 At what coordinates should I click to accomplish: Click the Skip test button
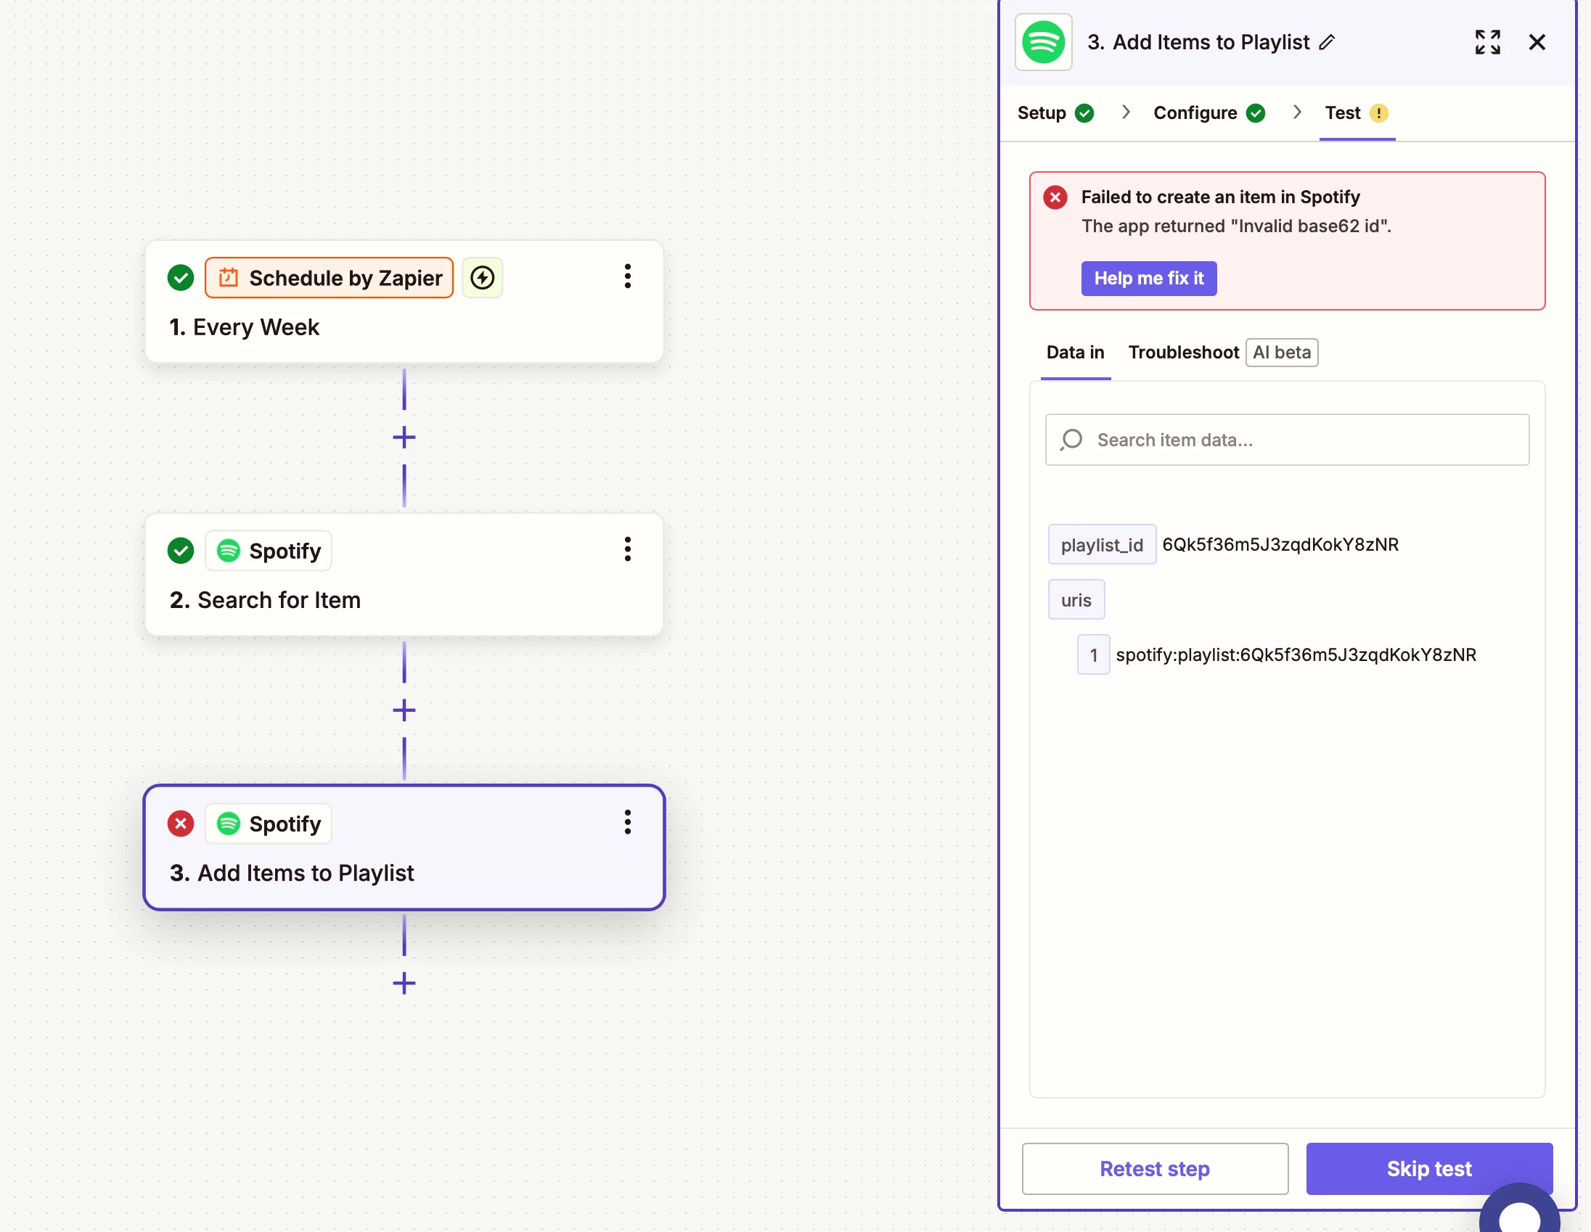coord(1428,1169)
